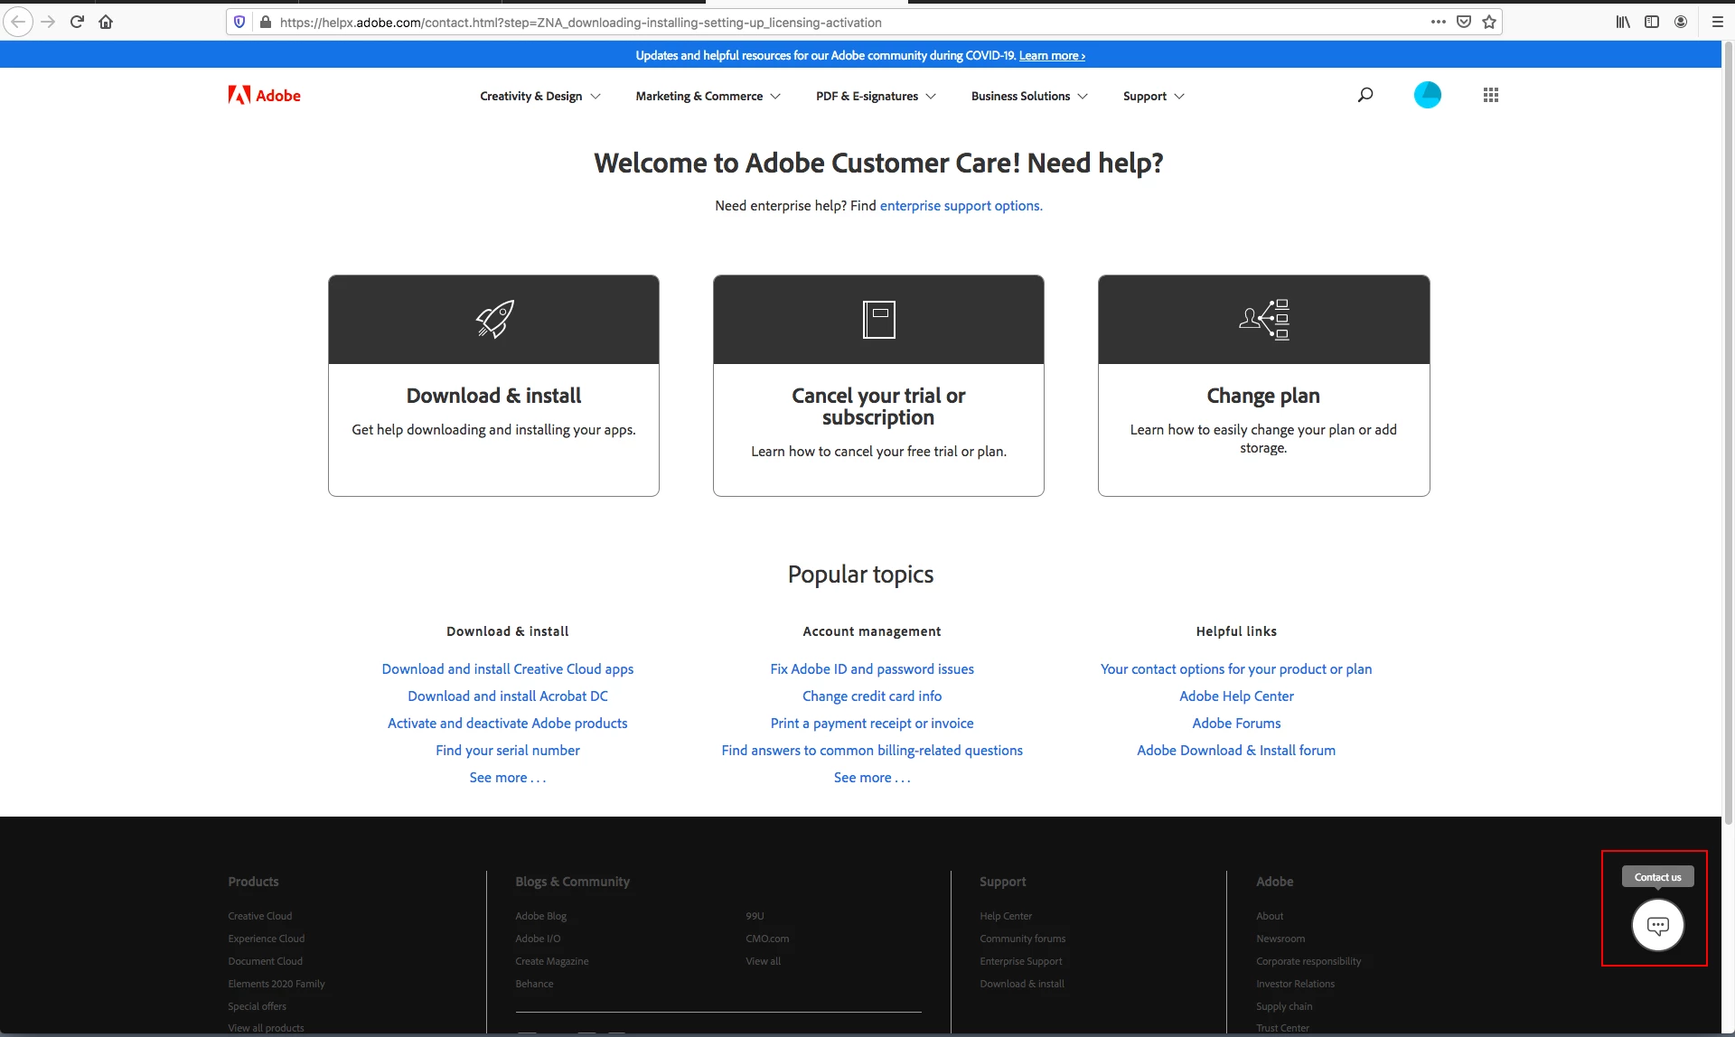Click rocket icon on Download & install card

494,319
